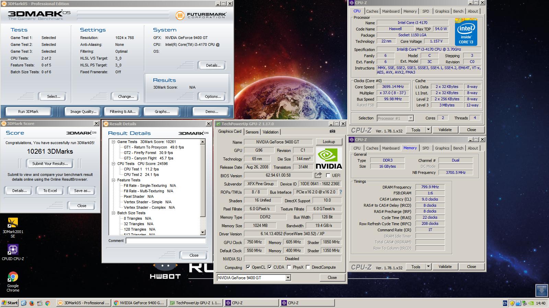Toggle the CUDA checkbox
Image resolution: width=549 pixels, height=308 pixels.
tap(270, 267)
